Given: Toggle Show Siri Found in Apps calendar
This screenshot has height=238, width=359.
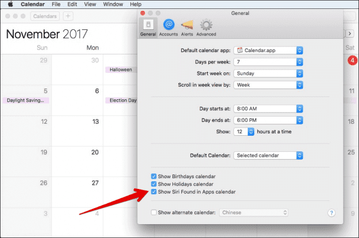Looking at the screenshot, I should point(154,192).
